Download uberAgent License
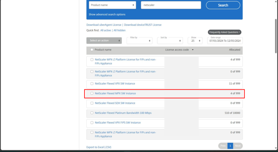Screen dimensions: 278x152 tap(104, 25)
